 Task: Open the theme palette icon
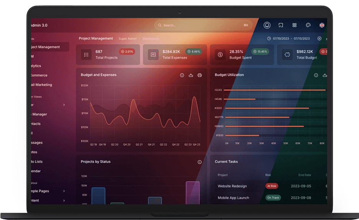click(x=308, y=25)
